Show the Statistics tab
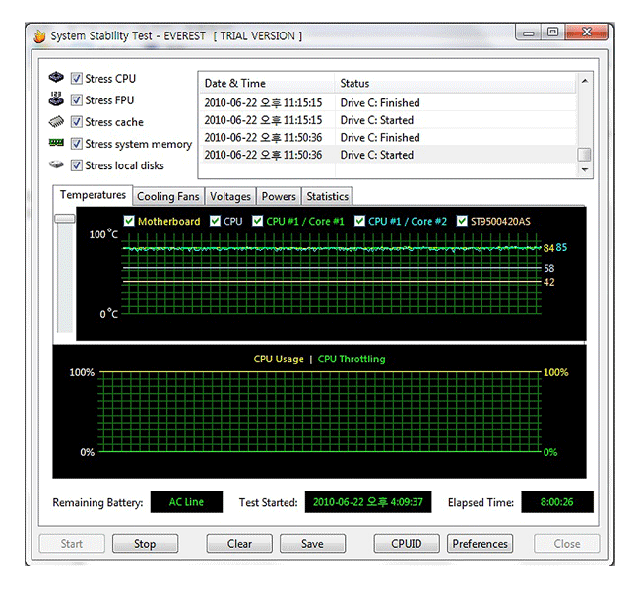 click(328, 196)
